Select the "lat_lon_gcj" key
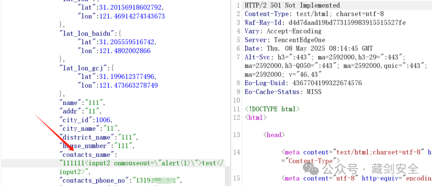Image resolution: width=432 pixels, height=186 pixels. tap(83, 68)
